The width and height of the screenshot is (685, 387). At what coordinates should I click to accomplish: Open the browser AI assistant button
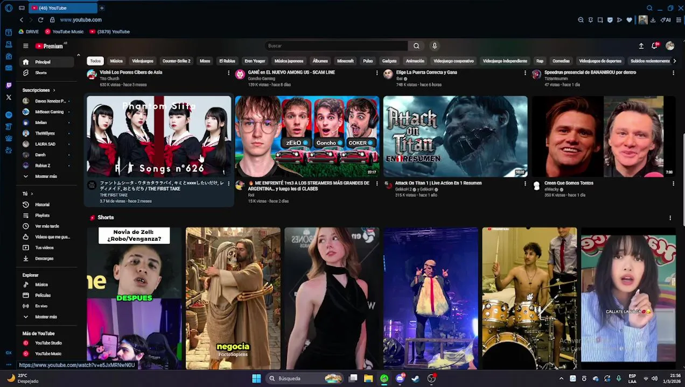pyautogui.click(x=666, y=20)
